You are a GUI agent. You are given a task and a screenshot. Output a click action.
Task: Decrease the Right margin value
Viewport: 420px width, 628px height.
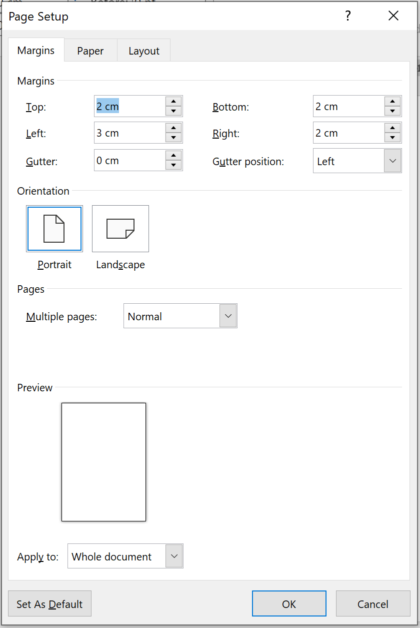(392, 138)
